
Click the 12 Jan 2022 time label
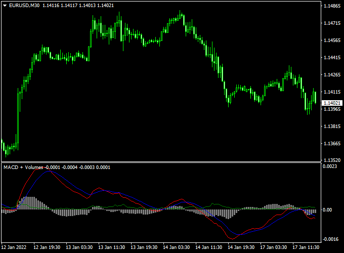[x=14, y=247]
